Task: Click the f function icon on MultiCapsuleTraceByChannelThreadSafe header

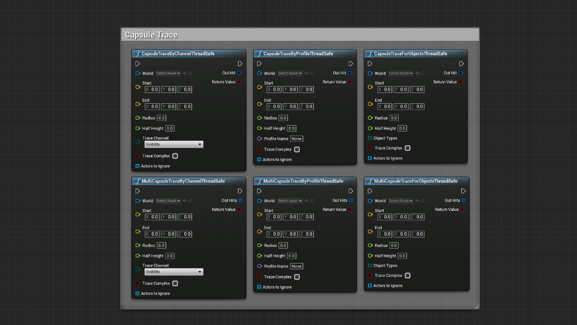Action: pyautogui.click(x=138, y=181)
